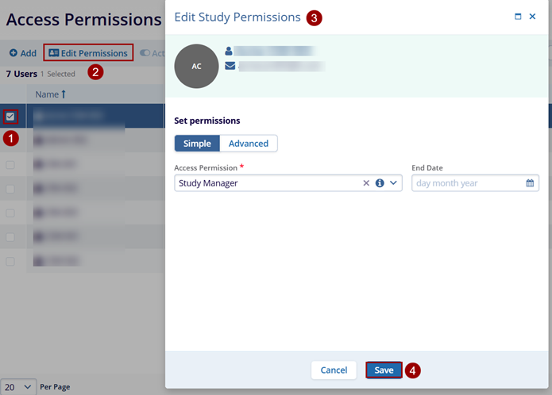This screenshot has height=395, width=552.
Task: Check the last user row checkbox
Action: (10, 261)
